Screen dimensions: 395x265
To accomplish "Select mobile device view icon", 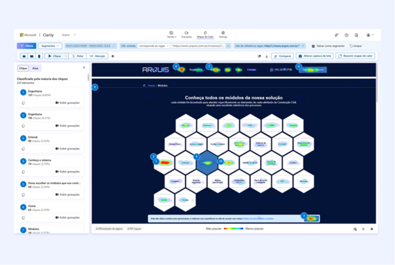I will click(39, 56).
